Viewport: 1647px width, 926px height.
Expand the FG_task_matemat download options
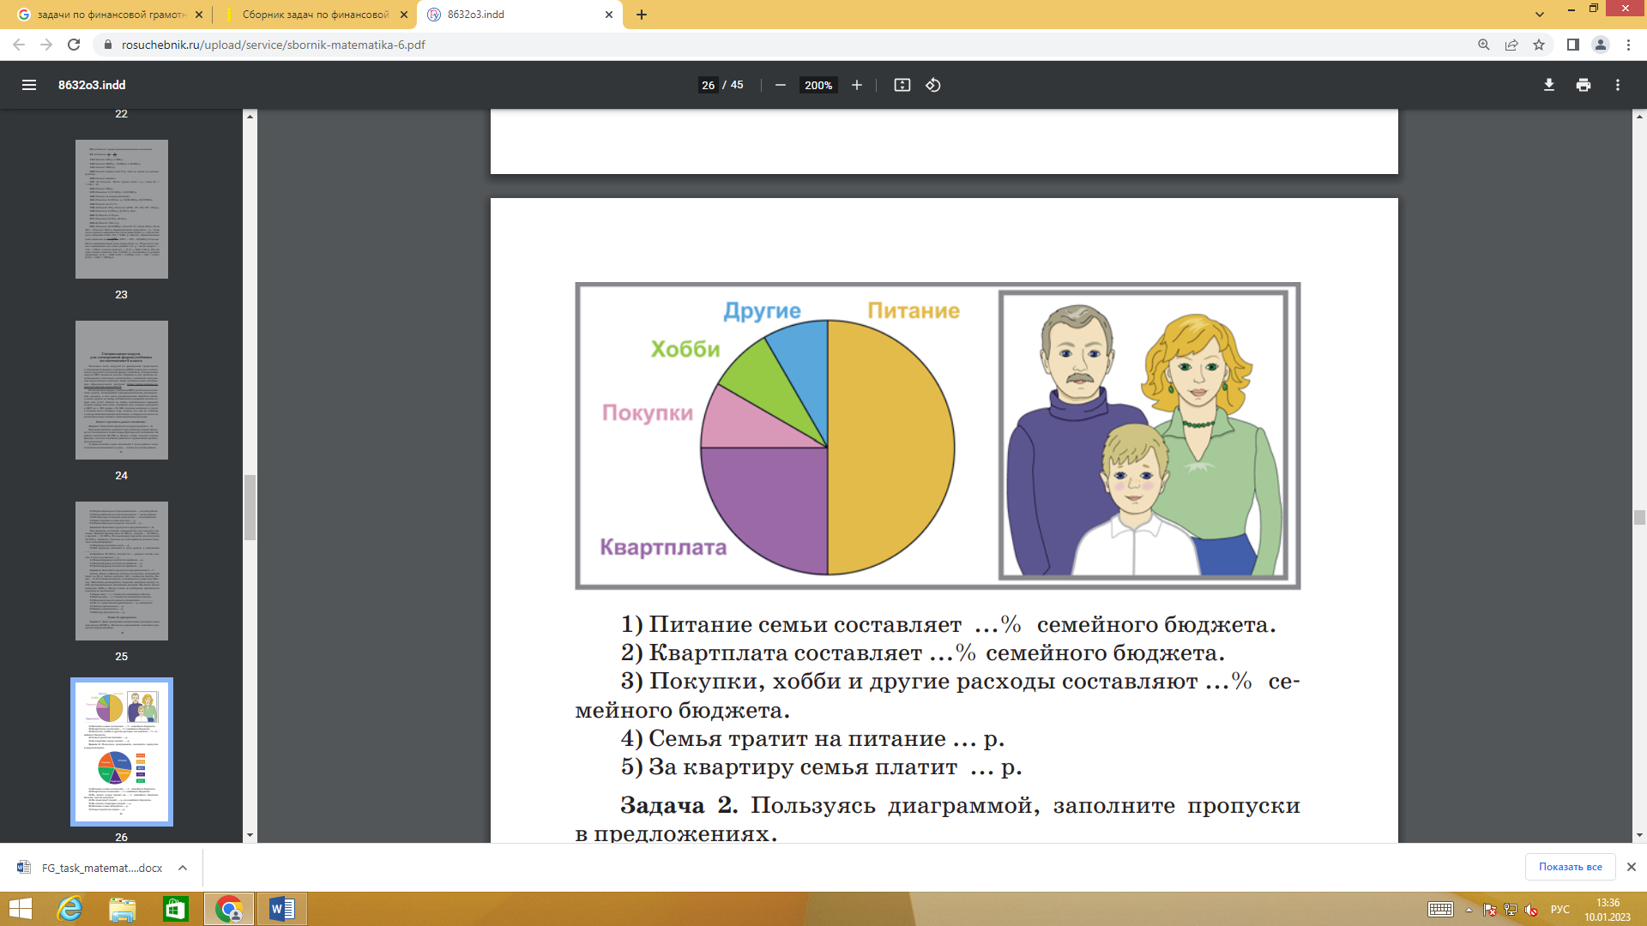(x=183, y=868)
